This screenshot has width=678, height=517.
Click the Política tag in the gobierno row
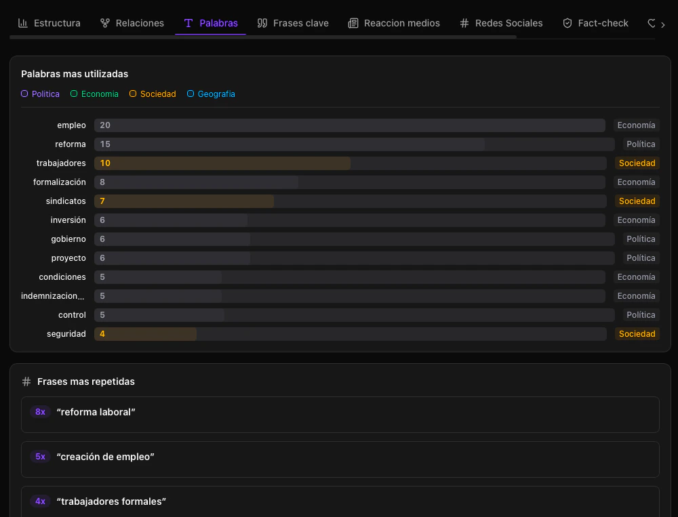tap(641, 239)
